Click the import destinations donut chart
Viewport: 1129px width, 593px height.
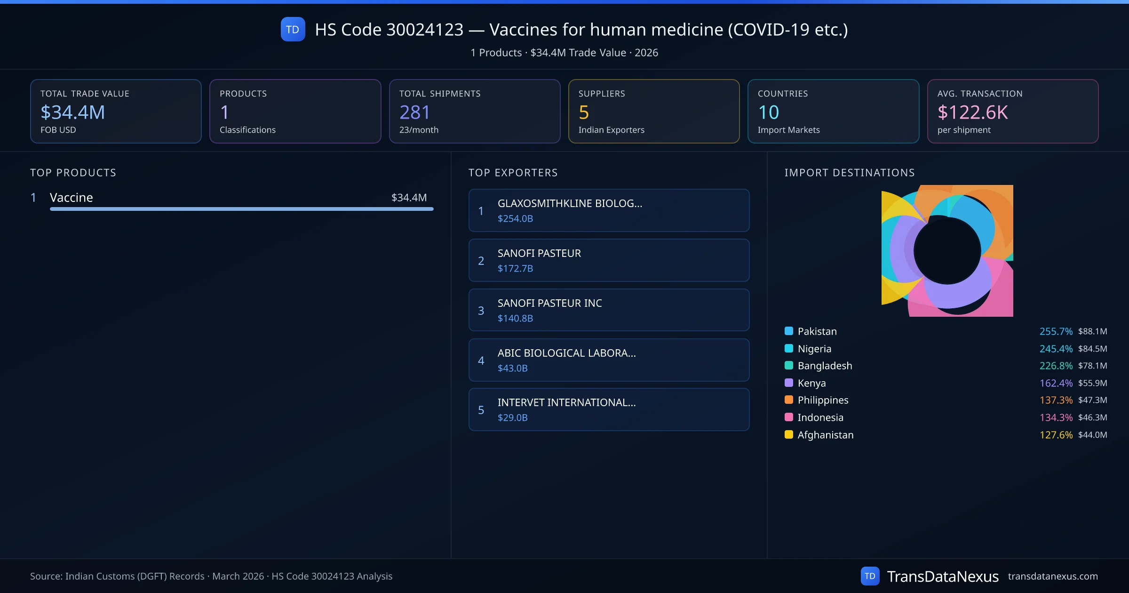[x=947, y=251]
